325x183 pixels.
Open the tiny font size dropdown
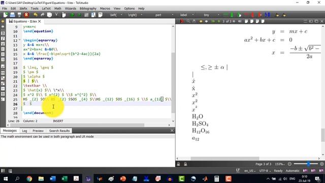point(218,15)
